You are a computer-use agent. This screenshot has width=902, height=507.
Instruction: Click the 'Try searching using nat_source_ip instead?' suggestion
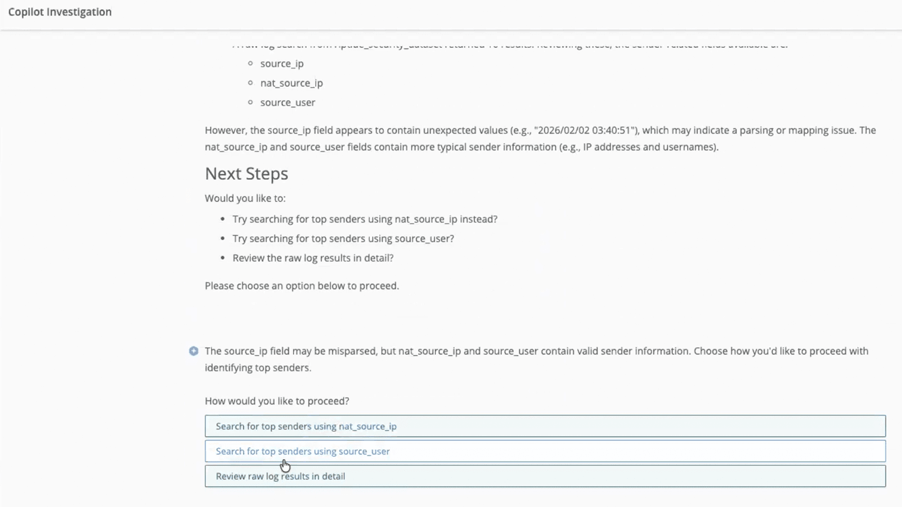click(365, 219)
